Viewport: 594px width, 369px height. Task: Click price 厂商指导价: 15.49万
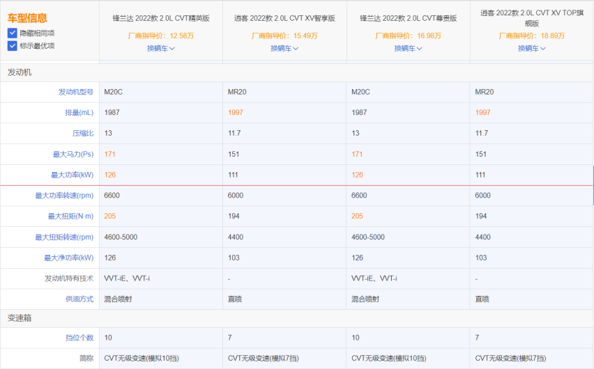click(x=284, y=36)
